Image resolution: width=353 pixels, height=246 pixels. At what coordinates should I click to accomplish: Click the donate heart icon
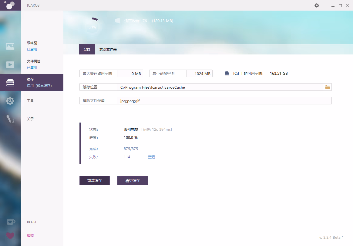click(10, 235)
